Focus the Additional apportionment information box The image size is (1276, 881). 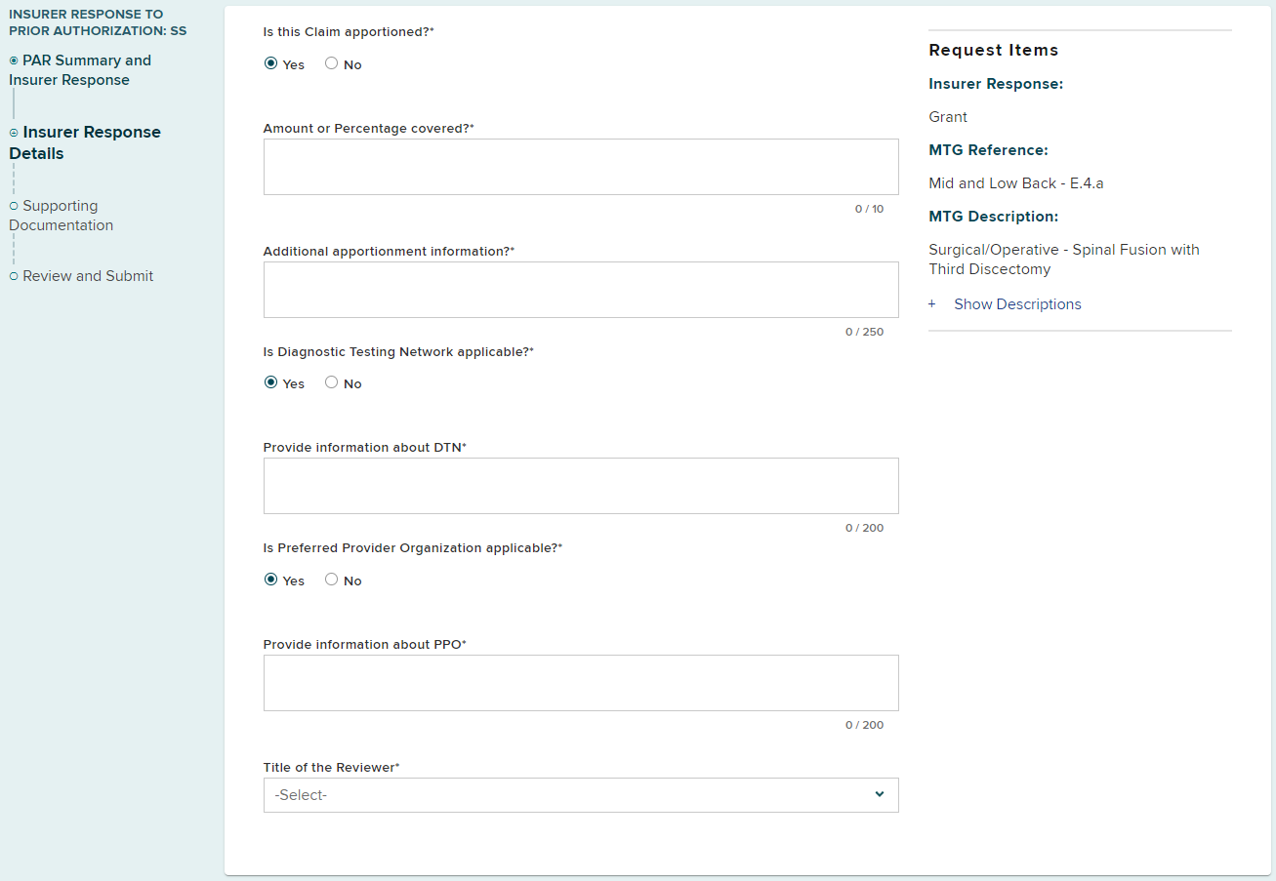coord(580,290)
